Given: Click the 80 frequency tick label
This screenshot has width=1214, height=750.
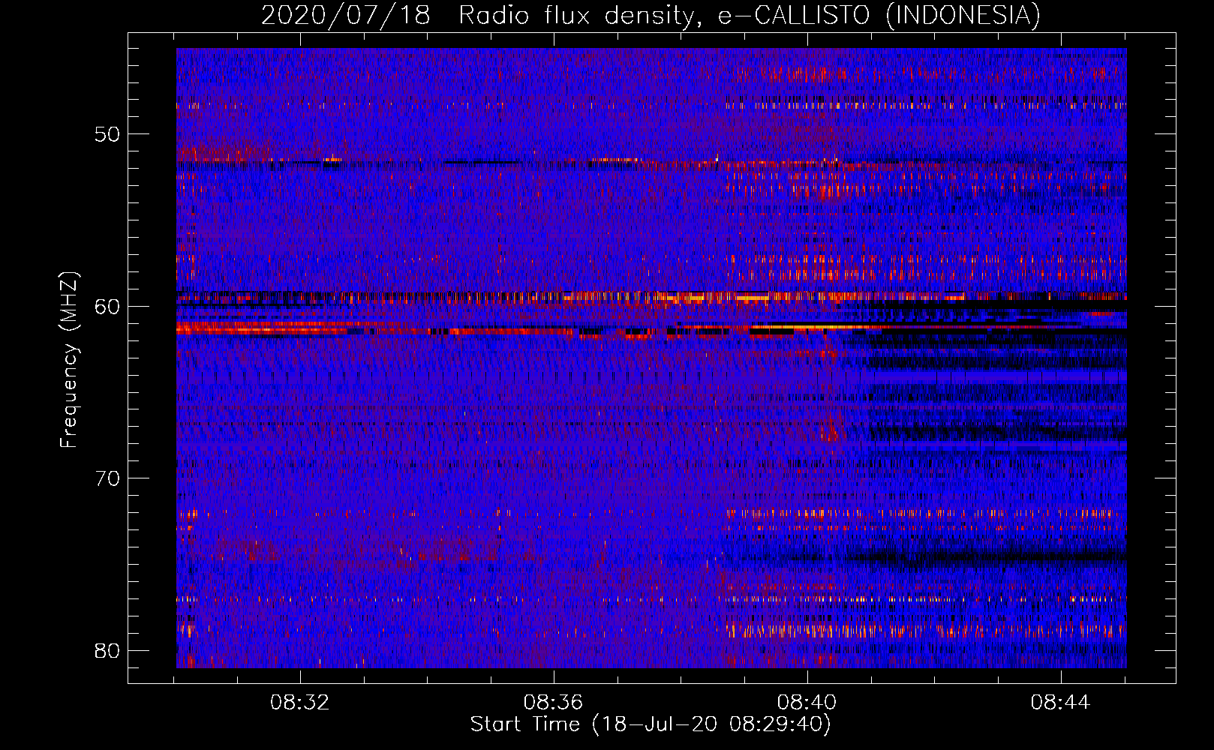Looking at the screenshot, I should tap(107, 650).
